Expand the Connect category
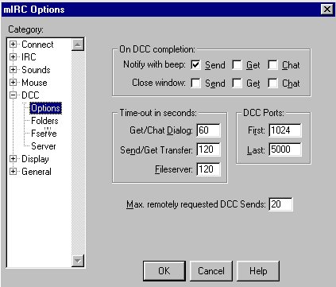This screenshot has height=287, width=336. pos(13,45)
